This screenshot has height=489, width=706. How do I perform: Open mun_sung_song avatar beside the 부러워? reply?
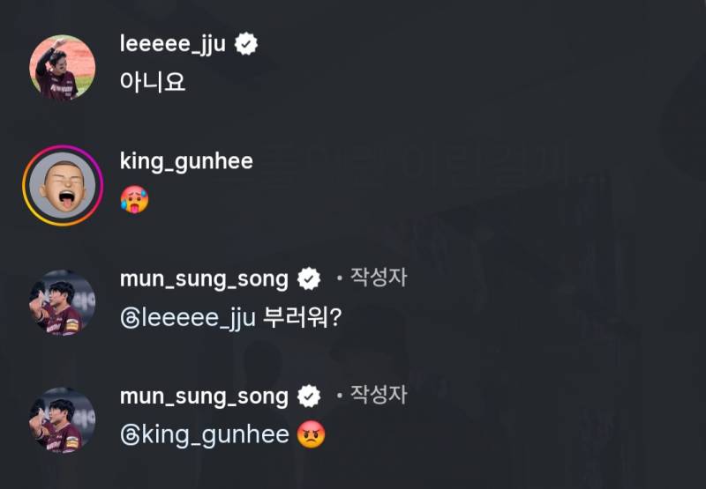coord(63,303)
